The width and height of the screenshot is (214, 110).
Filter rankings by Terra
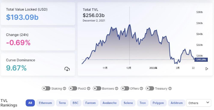click(x=62, y=103)
